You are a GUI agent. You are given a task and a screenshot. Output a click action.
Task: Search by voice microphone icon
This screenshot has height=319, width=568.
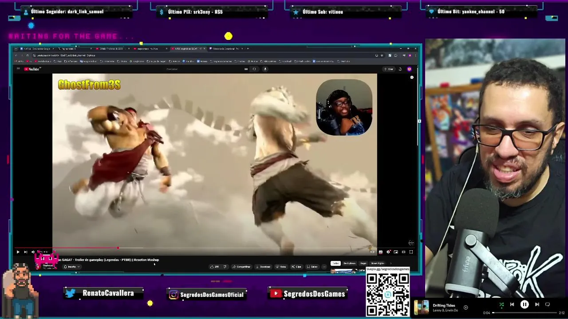[265, 69]
